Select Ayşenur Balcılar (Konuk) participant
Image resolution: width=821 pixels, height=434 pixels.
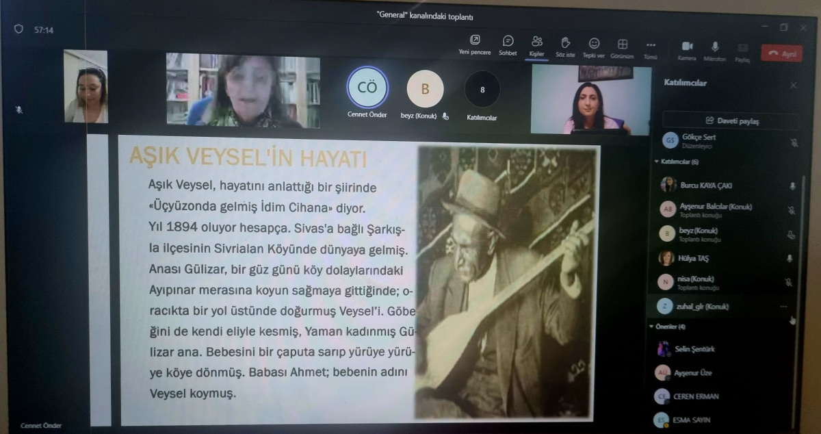coord(727,209)
